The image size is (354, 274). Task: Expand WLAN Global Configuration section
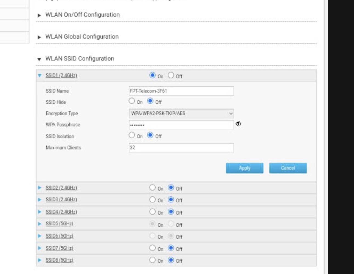39,37
